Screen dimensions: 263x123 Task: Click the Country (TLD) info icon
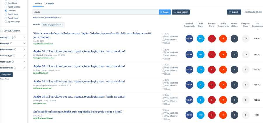pos(15,37)
